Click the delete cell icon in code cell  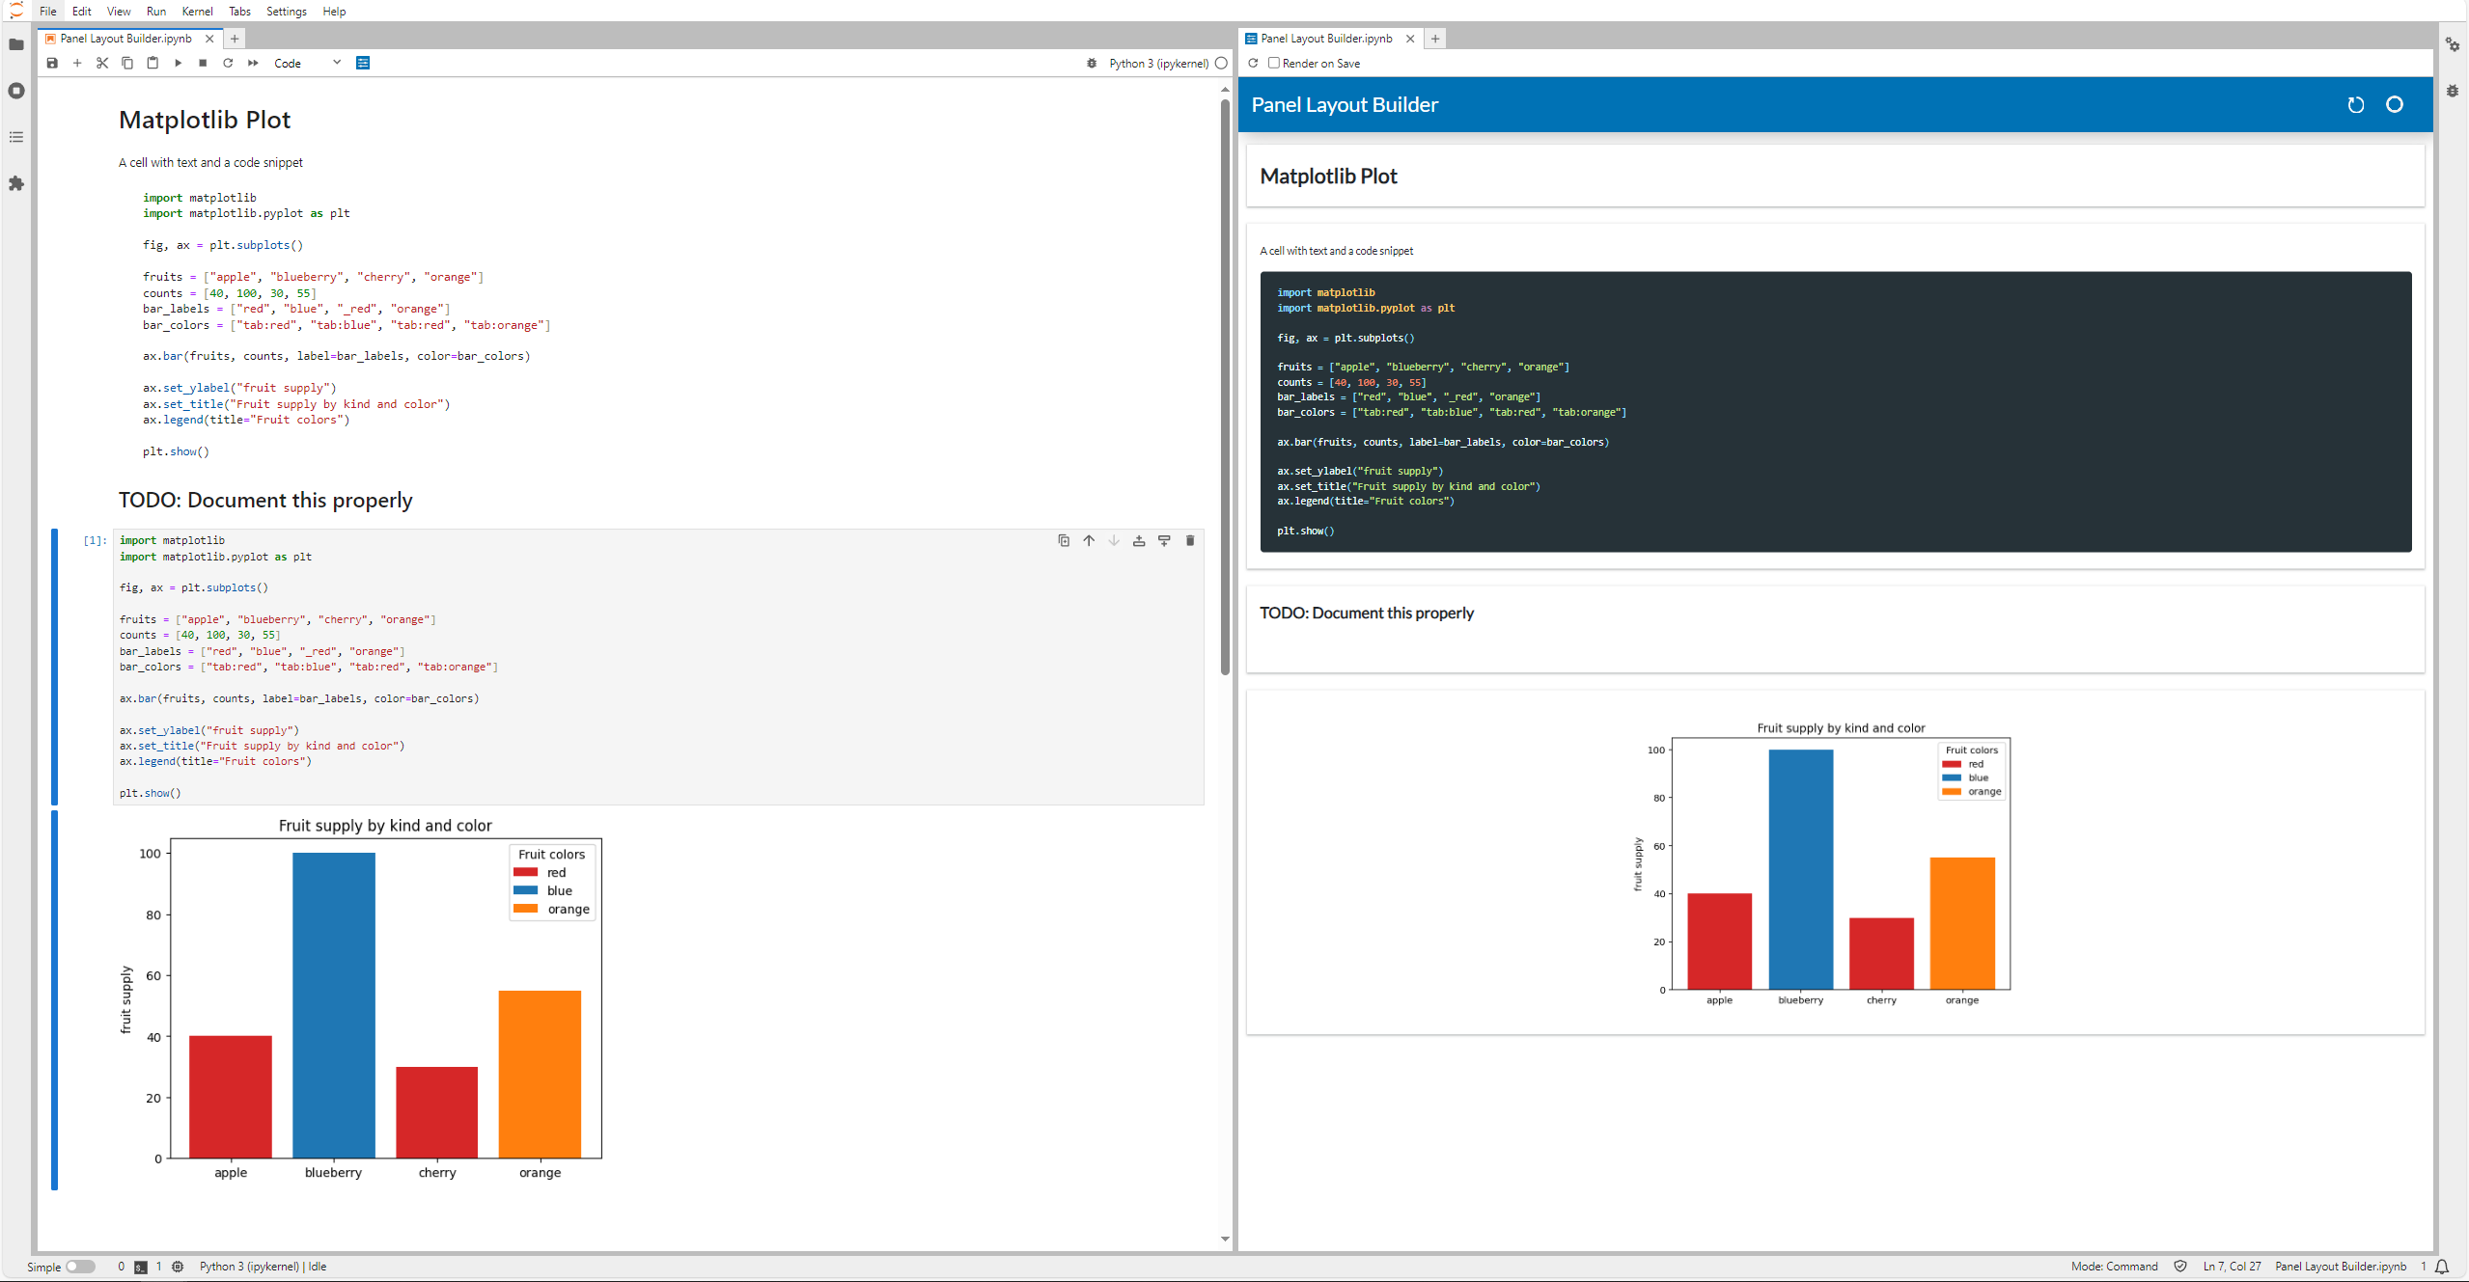click(1189, 540)
